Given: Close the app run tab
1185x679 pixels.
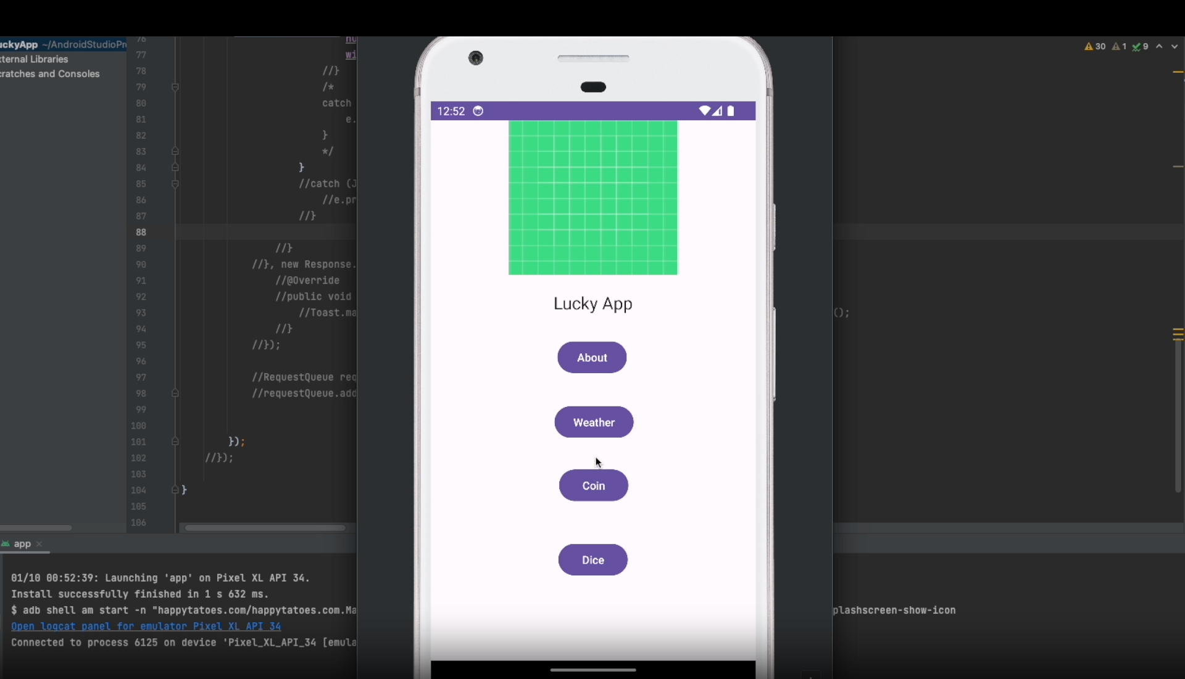Looking at the screenshot, I should pyautogui.click(x=39, y=544).
